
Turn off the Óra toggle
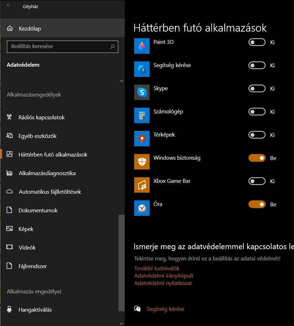[x=257, y=204]
